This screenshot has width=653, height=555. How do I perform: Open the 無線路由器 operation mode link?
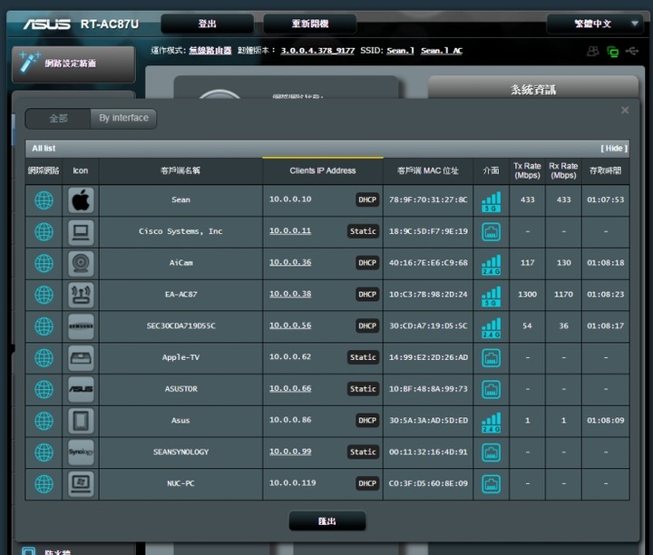point(210,51)
